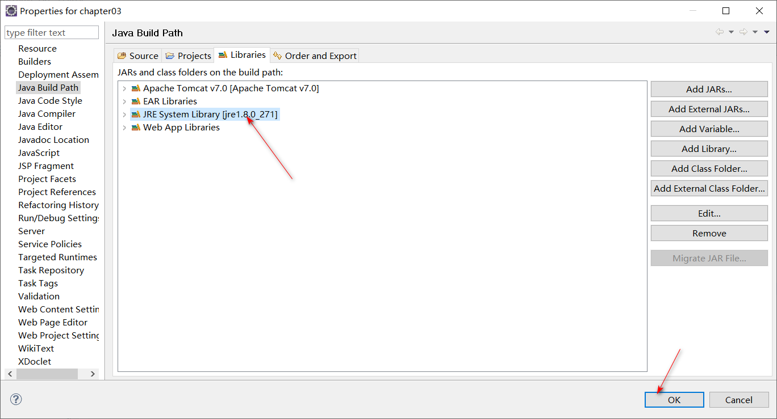Open the back history dropdown arrow
This screenshot has height=419, width=777.
[731, 32]
